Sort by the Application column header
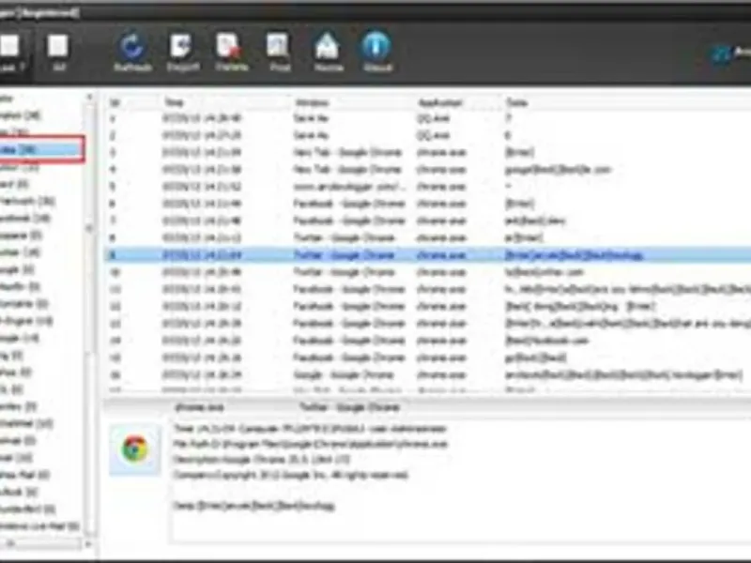751x563 pixels. (440, 102)
